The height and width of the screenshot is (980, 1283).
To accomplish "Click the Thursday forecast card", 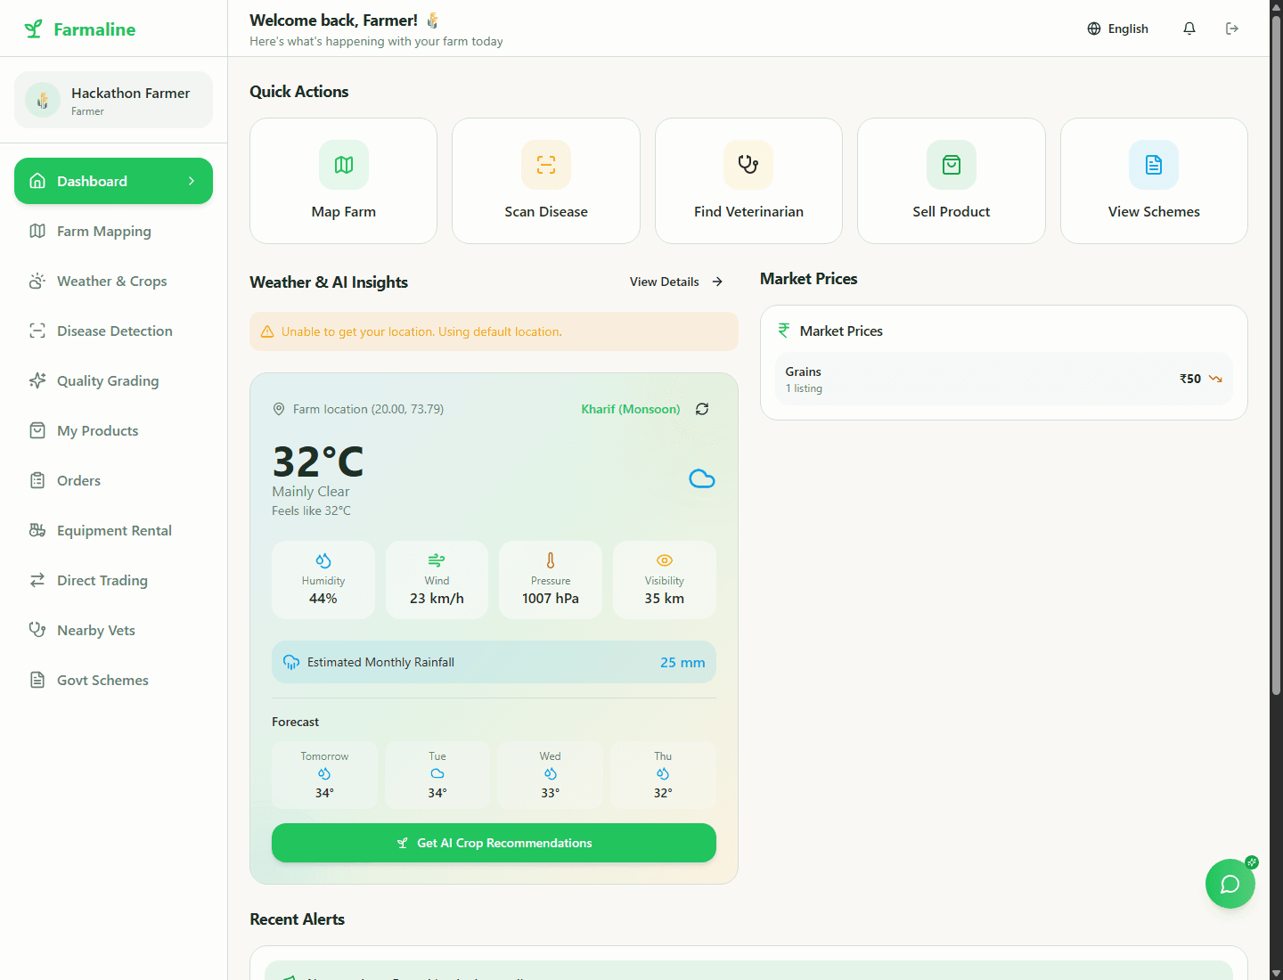I will pos(663,774).
